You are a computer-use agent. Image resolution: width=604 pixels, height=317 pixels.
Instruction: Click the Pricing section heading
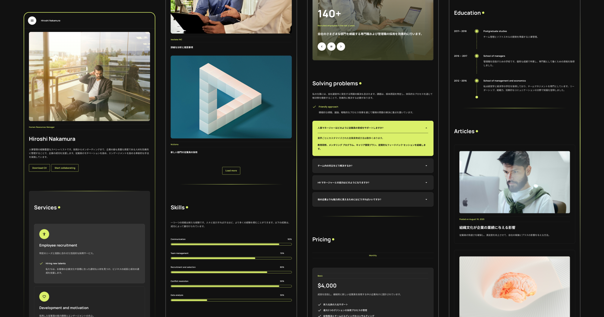pyautogui.click(x=321, y=240)
